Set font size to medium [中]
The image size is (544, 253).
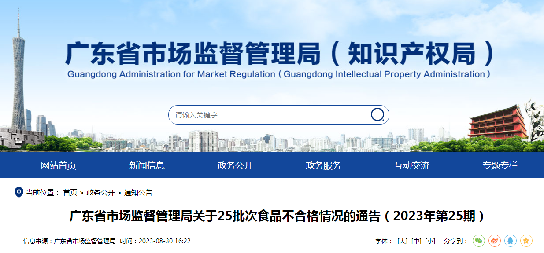click(x=416, y=241)
